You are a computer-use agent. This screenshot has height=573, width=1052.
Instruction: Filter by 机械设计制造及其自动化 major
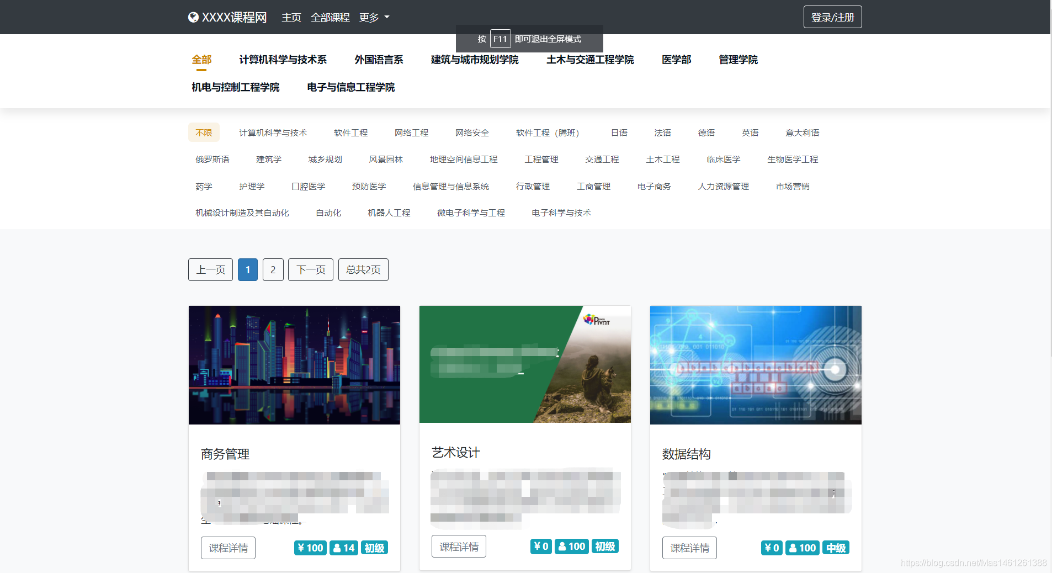[x=242, y=213]
